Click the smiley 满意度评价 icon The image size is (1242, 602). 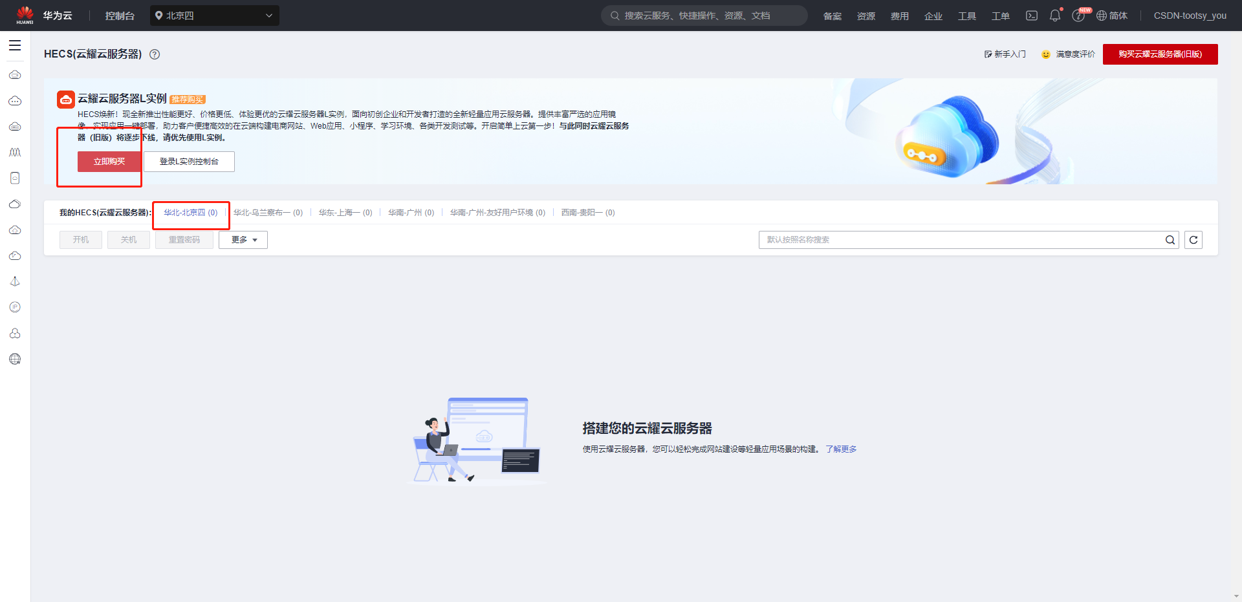pos(1045,54)
